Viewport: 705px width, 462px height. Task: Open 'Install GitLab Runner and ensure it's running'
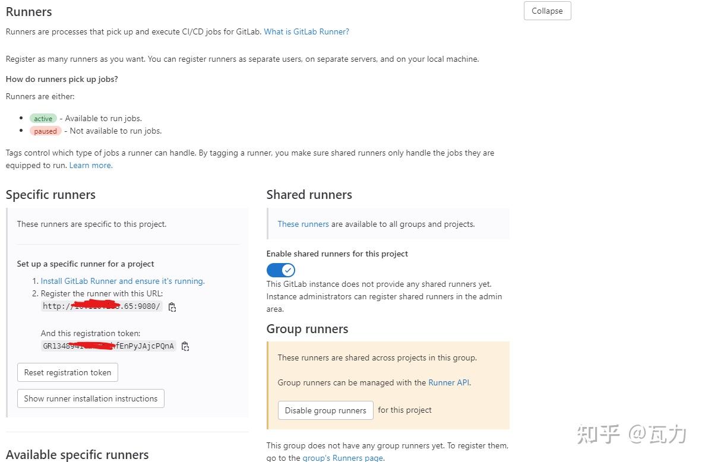click(122, 281)
